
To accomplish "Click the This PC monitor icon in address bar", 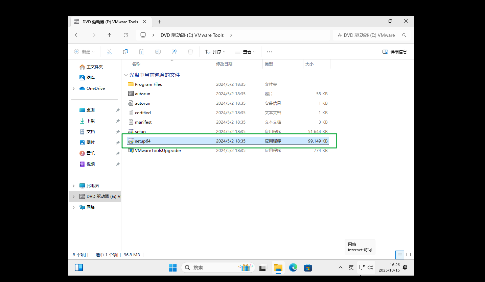I will 143,35.
